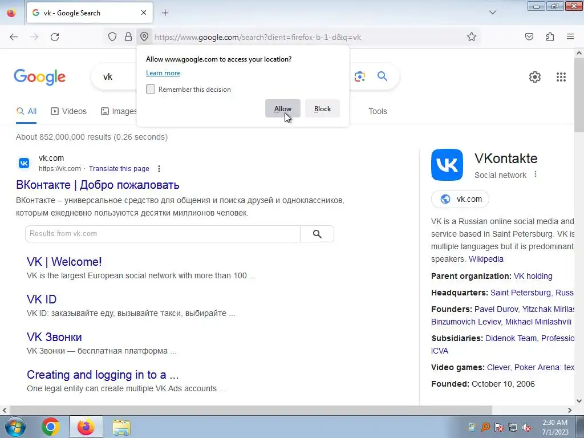
Task: Bookmark this page with the star
Action: [472, 36]
